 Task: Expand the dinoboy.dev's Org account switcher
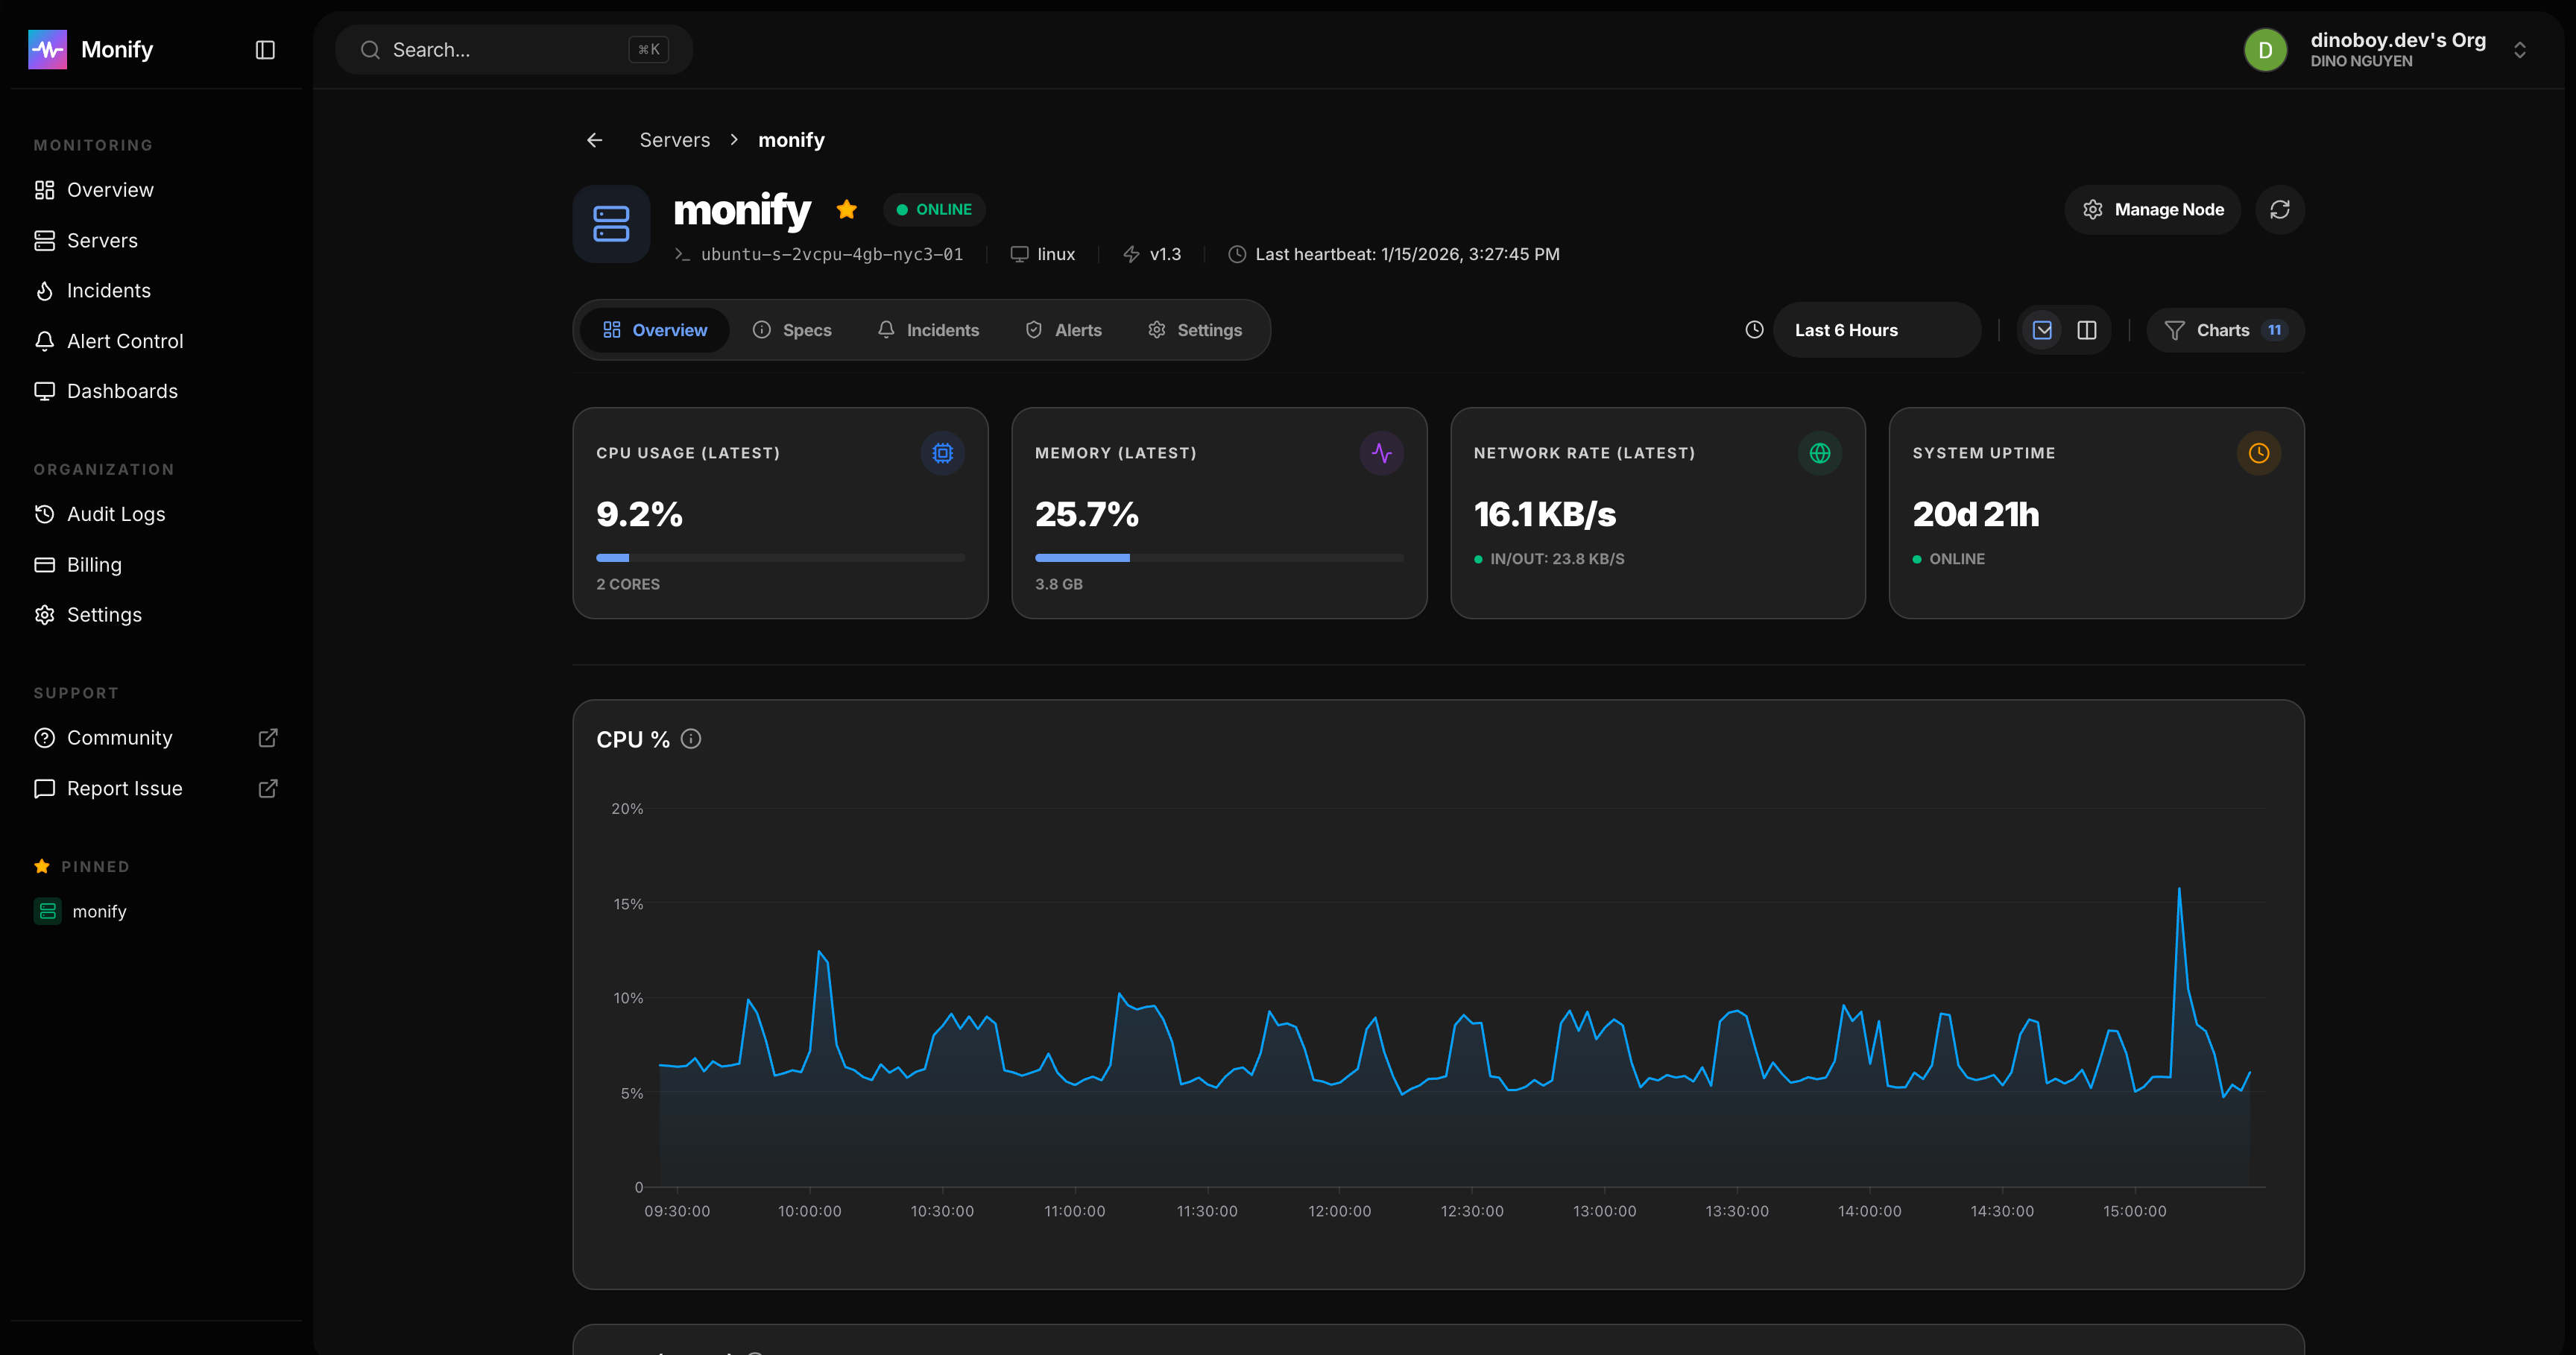[x=2519, y=49]
